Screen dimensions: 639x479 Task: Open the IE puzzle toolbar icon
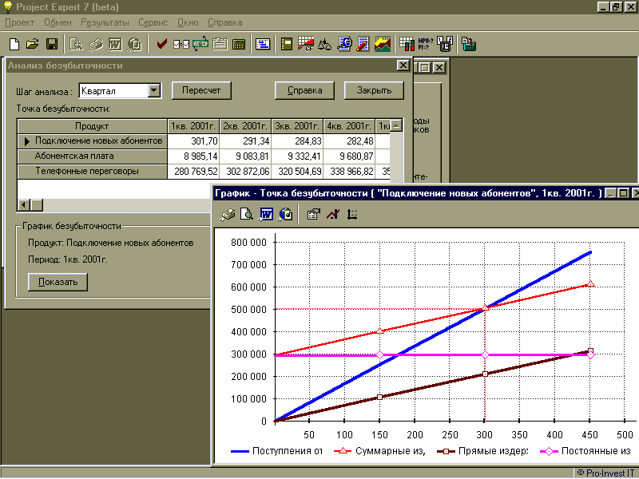coord(445,44)
